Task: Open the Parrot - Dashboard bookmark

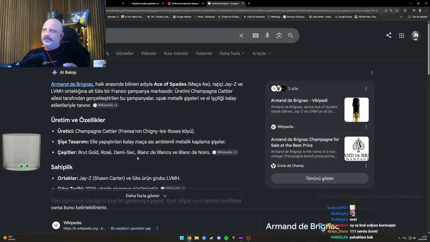Action: click(204, 17)
